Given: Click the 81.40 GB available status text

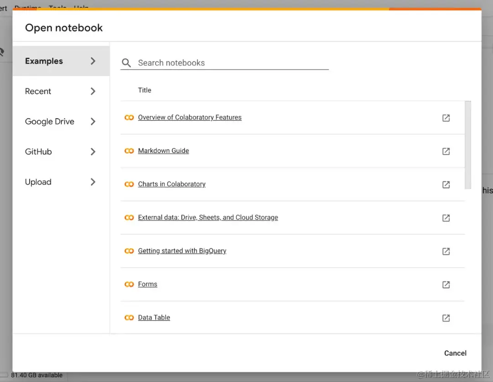Looking at the screenshot, I should point(37,375).
